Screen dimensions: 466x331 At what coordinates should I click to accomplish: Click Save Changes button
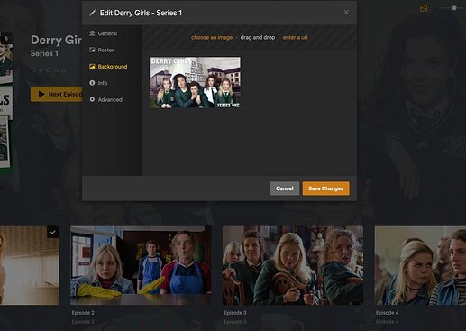pos(325,188)
